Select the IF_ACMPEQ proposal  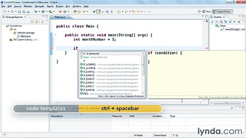110,64
